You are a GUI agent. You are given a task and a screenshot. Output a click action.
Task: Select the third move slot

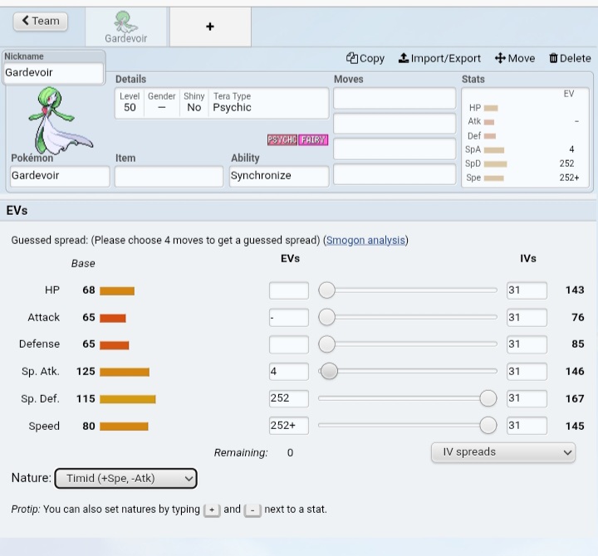pos(395,149)
